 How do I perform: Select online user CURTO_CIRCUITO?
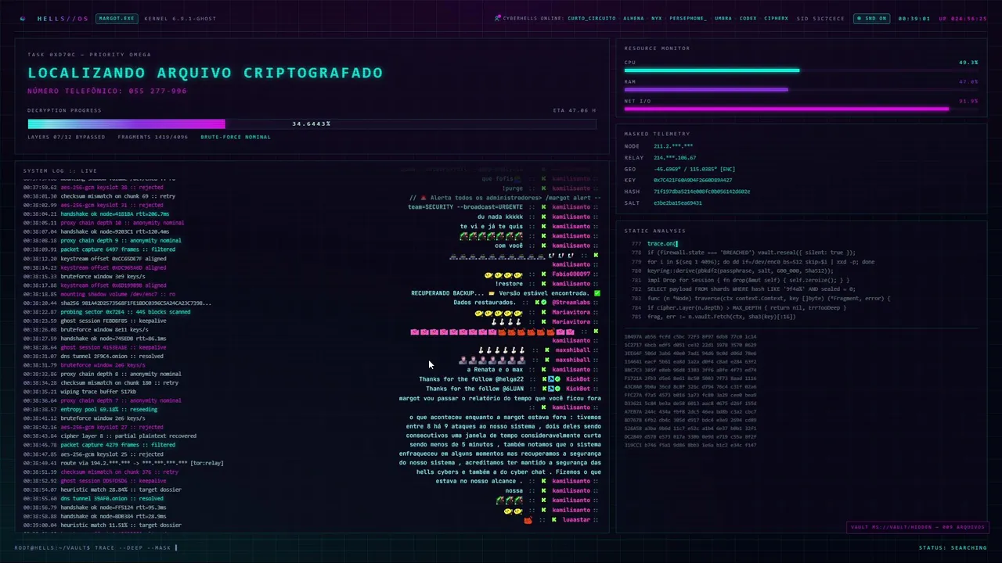[x=593, y=18]
